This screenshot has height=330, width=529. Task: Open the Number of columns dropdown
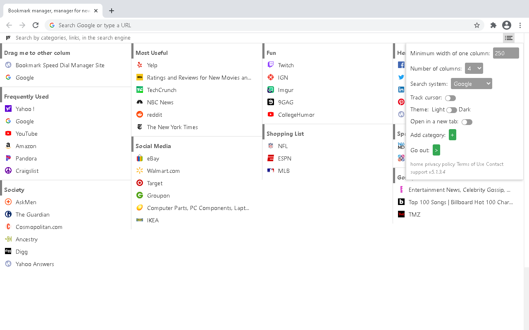[x=474, y=68]
